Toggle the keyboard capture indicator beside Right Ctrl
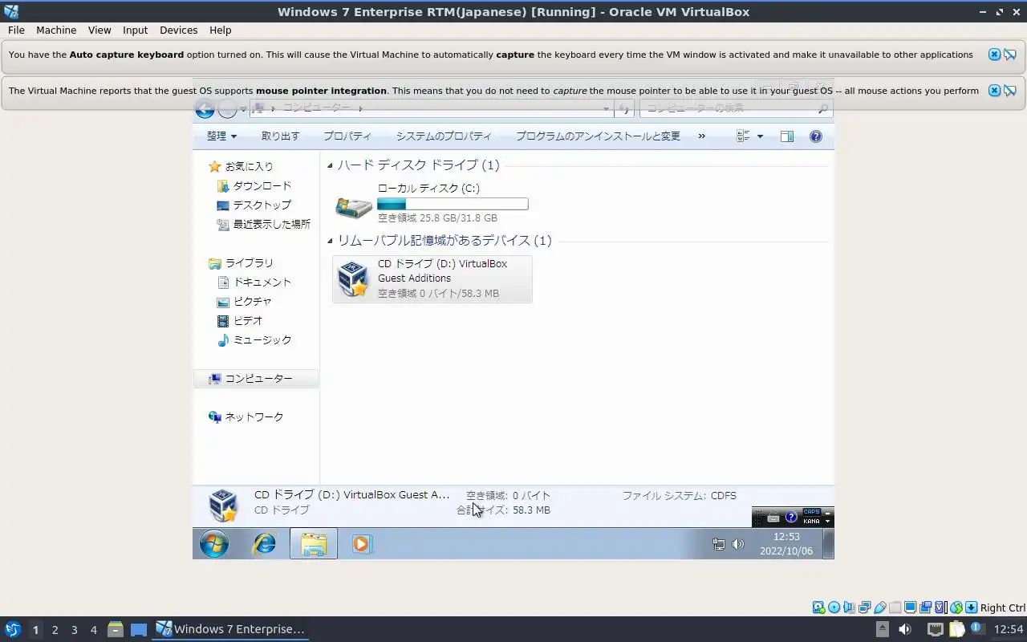Viewport: 1027px width, 642px height. (x=971, y=607)
